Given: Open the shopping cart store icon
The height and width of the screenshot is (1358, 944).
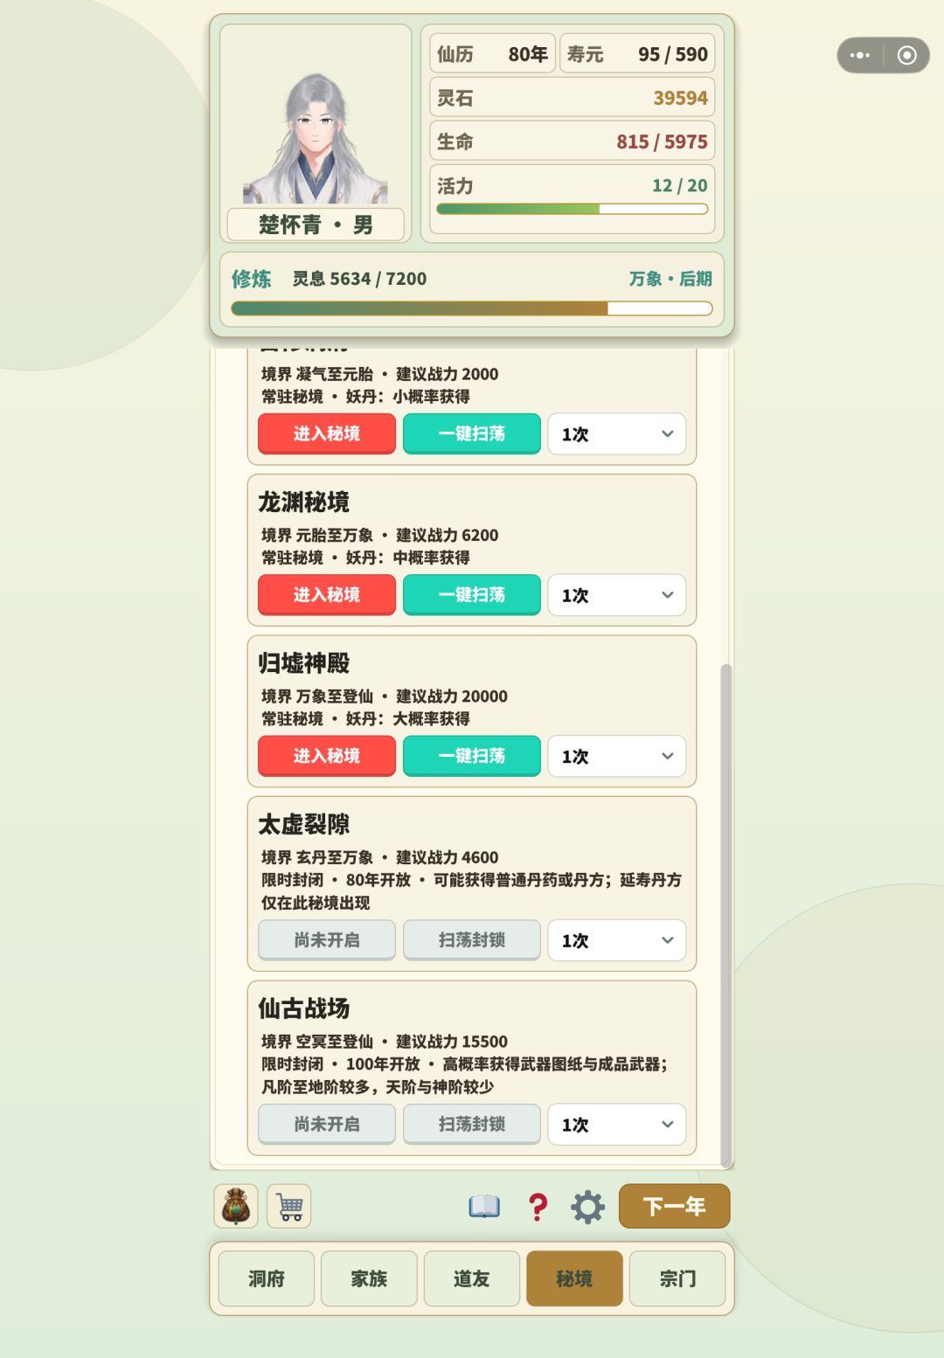Looking at the screenshot, I should tap(289, 1206).
